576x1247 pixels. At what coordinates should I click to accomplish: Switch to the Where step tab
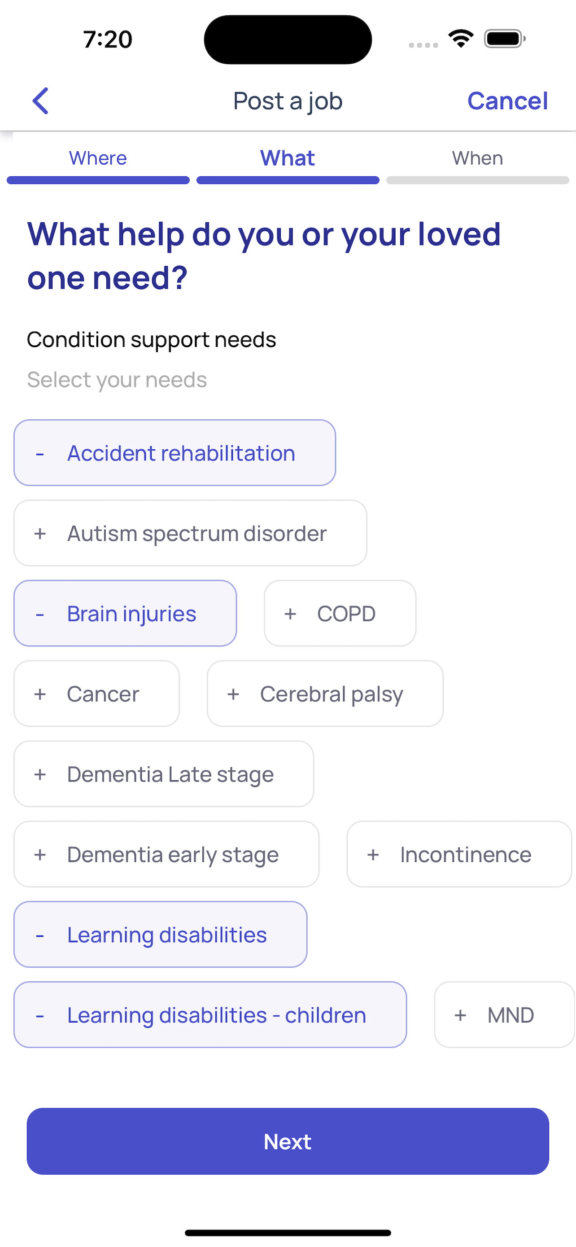[x=98, y=158]
